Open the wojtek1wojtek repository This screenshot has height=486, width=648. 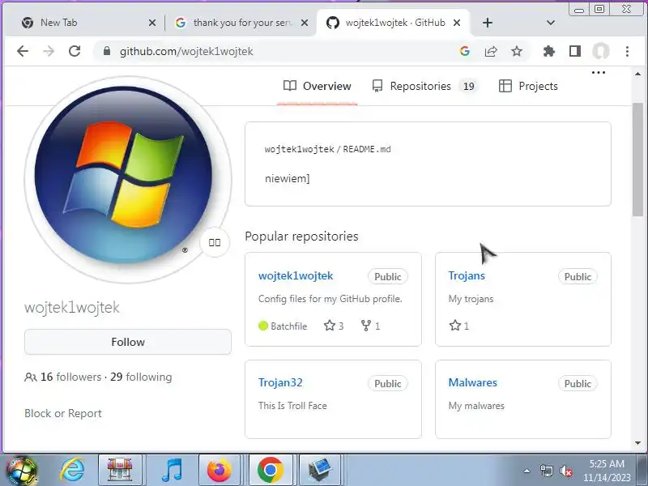[296, 275]
